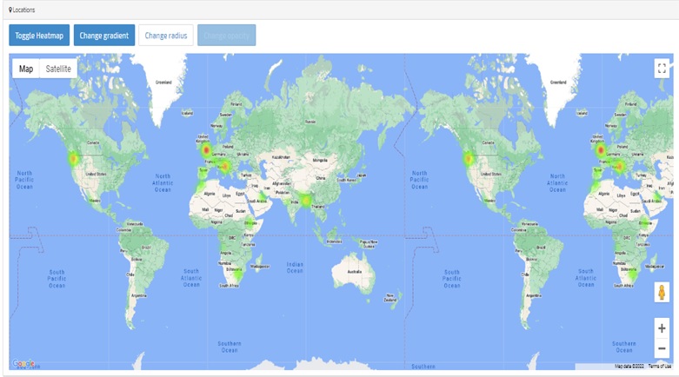This screenshot has height=377, width=679.
Task: Click the Map data copyright text
Action: pos(629,367)
